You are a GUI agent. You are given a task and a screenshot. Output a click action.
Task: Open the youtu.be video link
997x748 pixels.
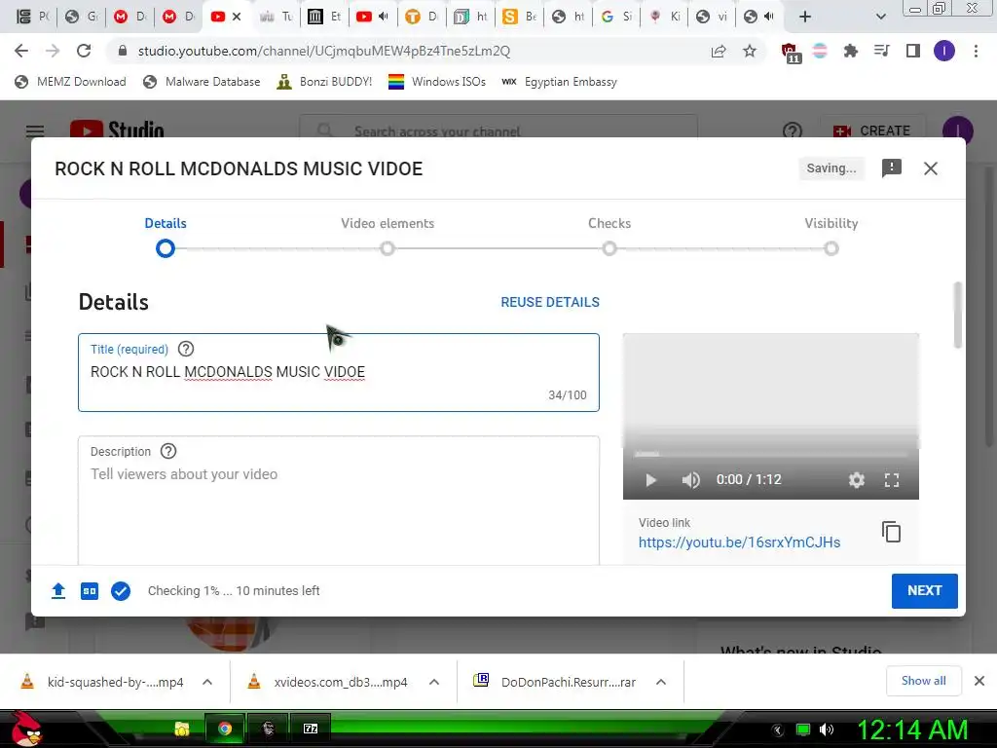pos(740,542)
